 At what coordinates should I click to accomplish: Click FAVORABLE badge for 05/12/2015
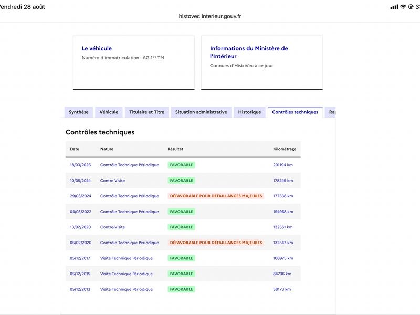point(181,274)
